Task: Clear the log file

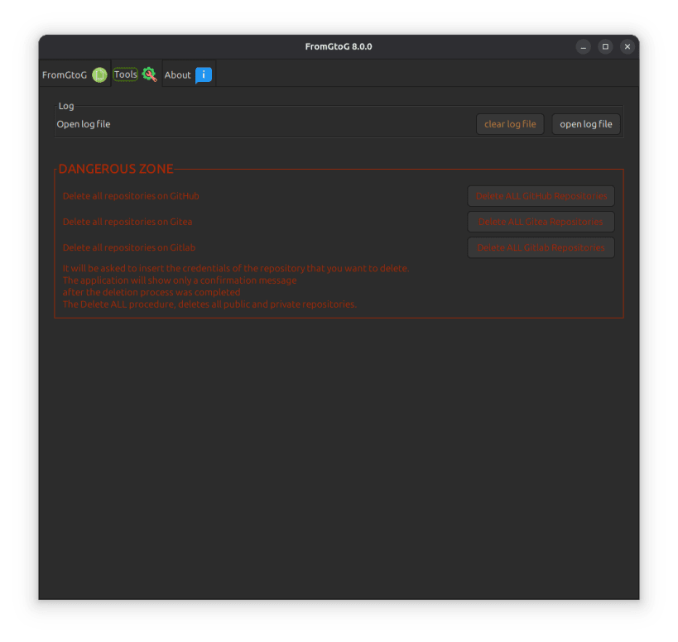Action: point(510,124)
